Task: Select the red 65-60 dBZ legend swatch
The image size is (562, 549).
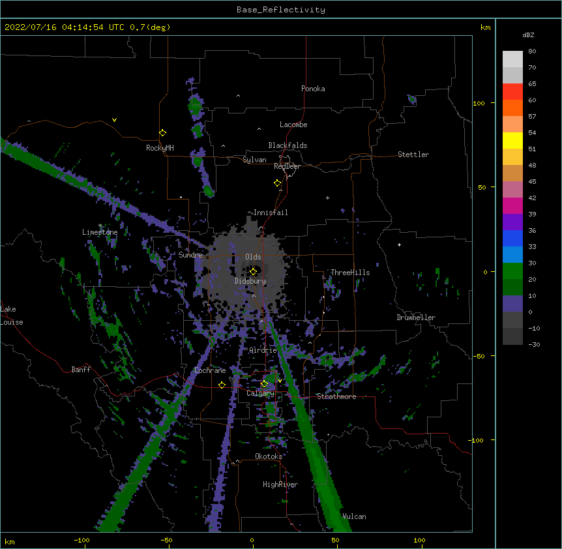Action: [x=512, y=92]
